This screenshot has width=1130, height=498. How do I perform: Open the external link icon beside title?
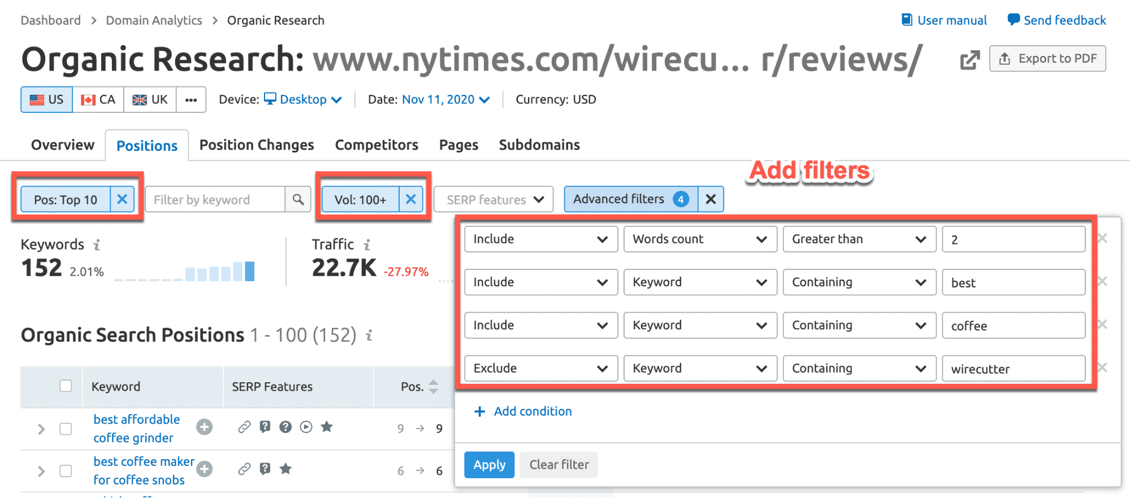[969, 60]
